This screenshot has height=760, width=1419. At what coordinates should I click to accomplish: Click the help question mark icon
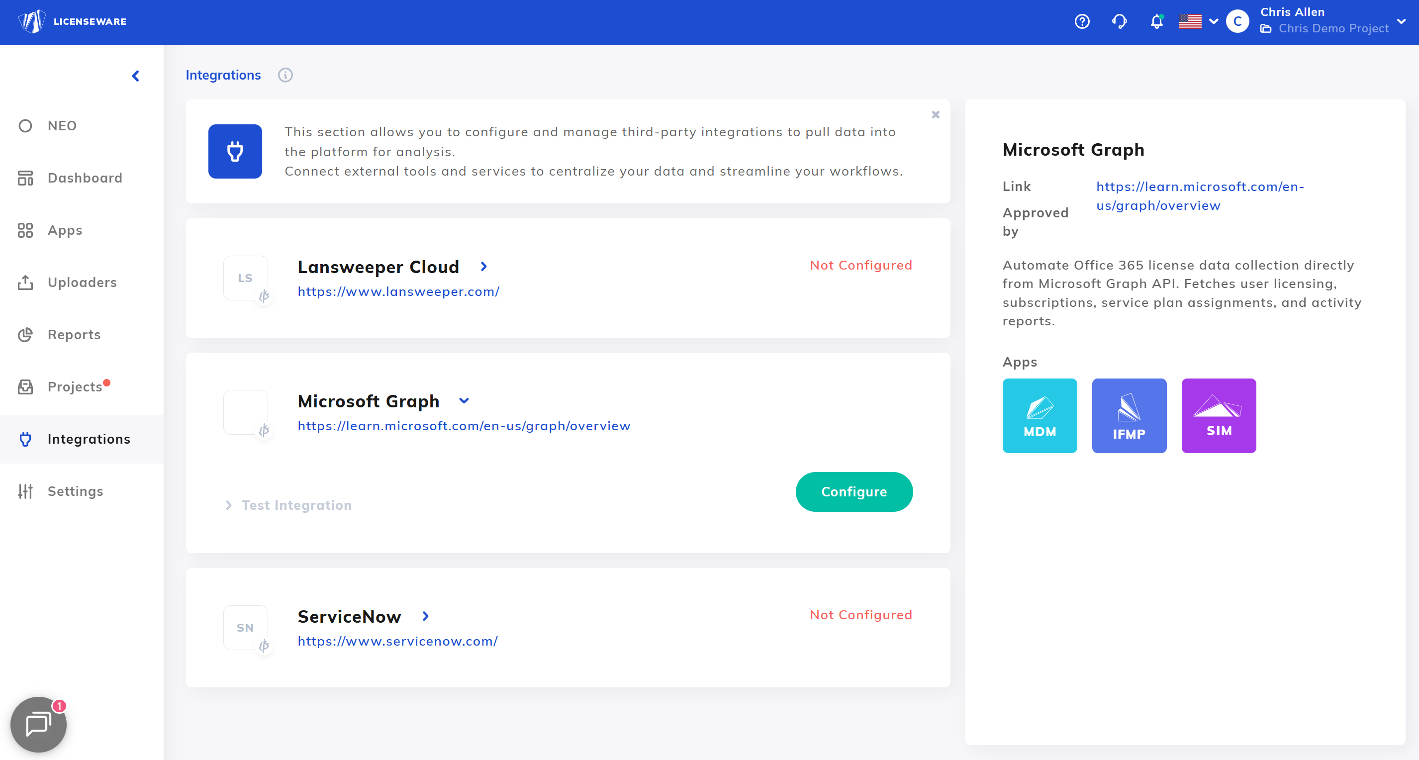pyautogui.click(x=1082, y=21)
